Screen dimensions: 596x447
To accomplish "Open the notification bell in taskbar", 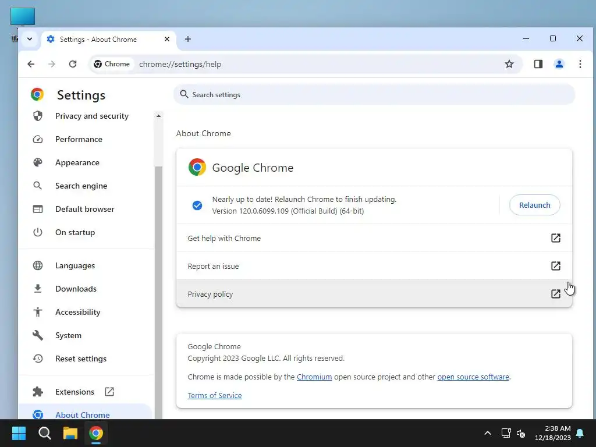I will click(x=580, y=433).
